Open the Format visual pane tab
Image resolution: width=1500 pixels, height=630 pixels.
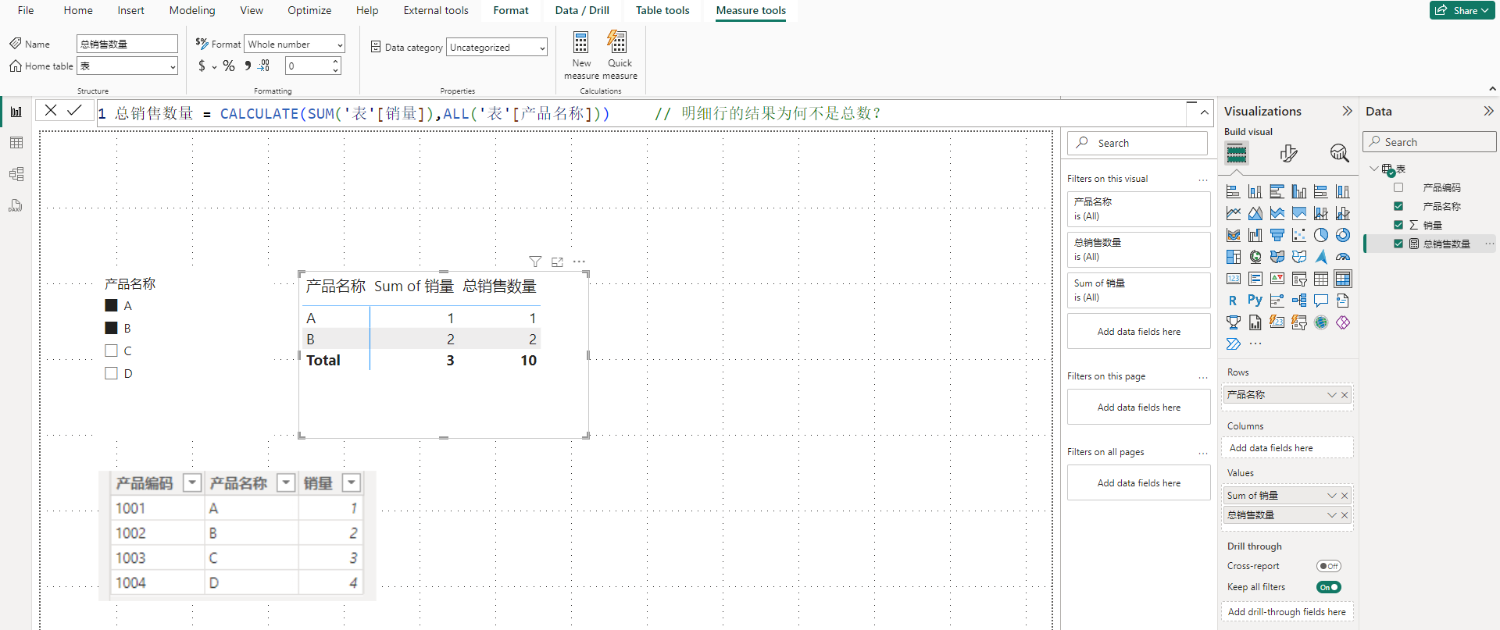click(1288, 153)
